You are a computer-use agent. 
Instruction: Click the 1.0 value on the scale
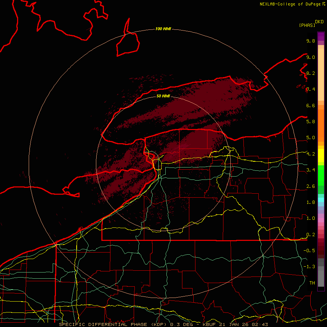pyautogui.click(x=311, y=218)
